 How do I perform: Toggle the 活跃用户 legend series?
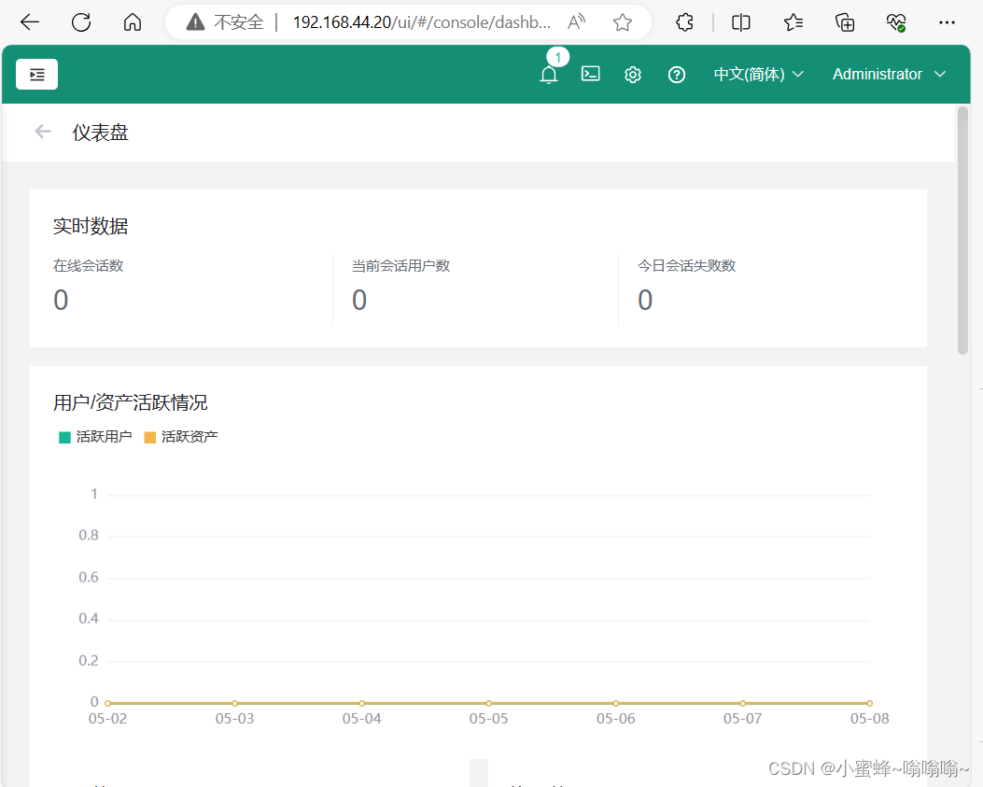point(95,437)
